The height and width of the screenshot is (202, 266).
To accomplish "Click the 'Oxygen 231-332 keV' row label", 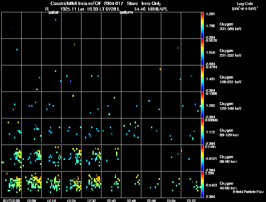I will [x=230, y=53].
